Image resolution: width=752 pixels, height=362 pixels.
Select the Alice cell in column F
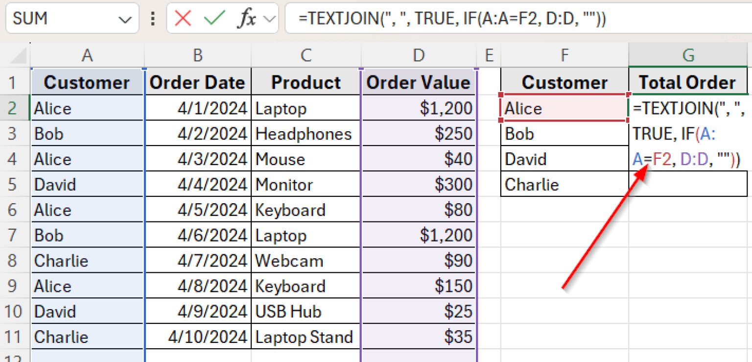point(563,108)
